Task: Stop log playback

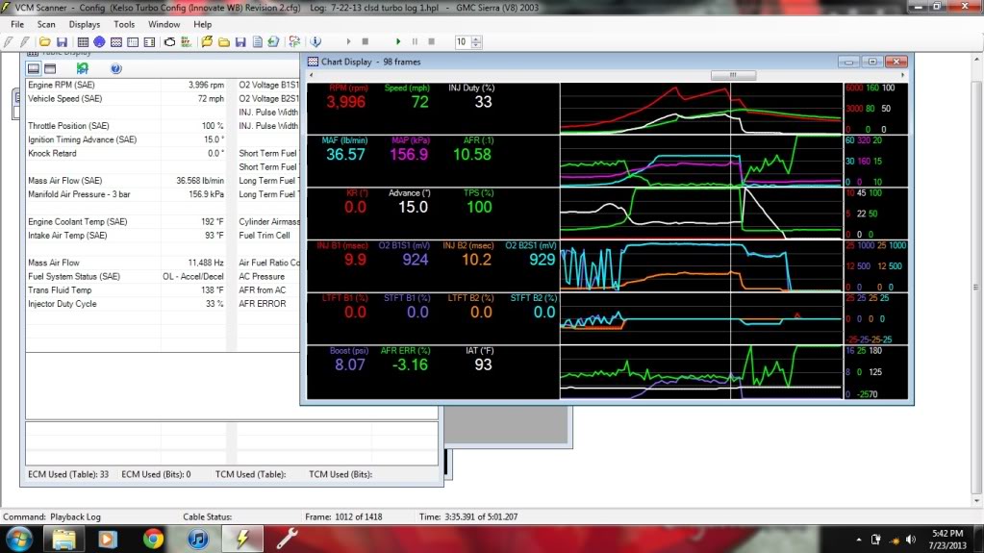Action: click(431, 42)
